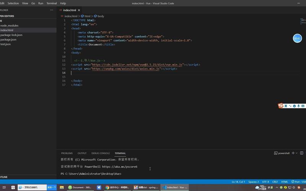Click the Spaces: 2 indentation setting

coord(254,182)
